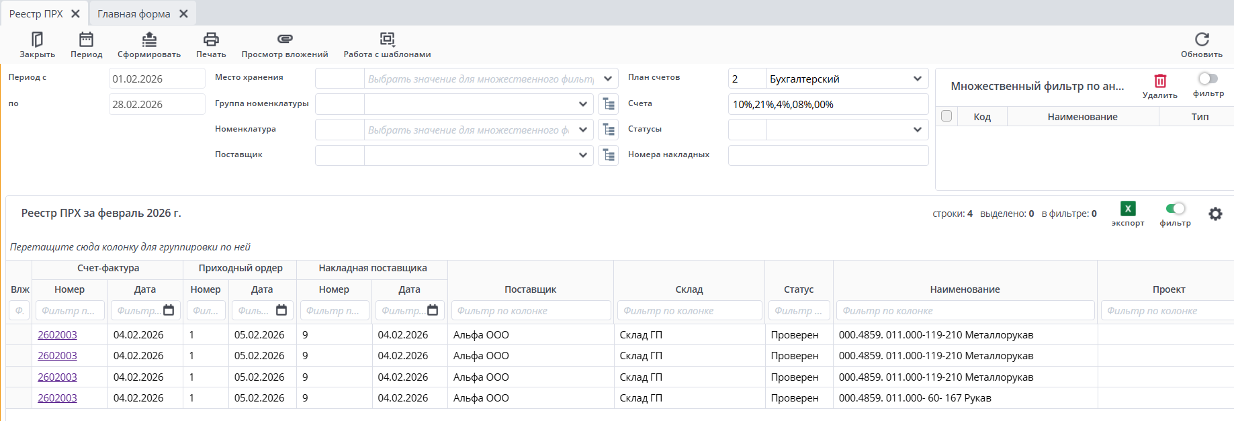Click the Номера накладных input field
Screen dimensions: 1234x421
click(x=828, y=155)
